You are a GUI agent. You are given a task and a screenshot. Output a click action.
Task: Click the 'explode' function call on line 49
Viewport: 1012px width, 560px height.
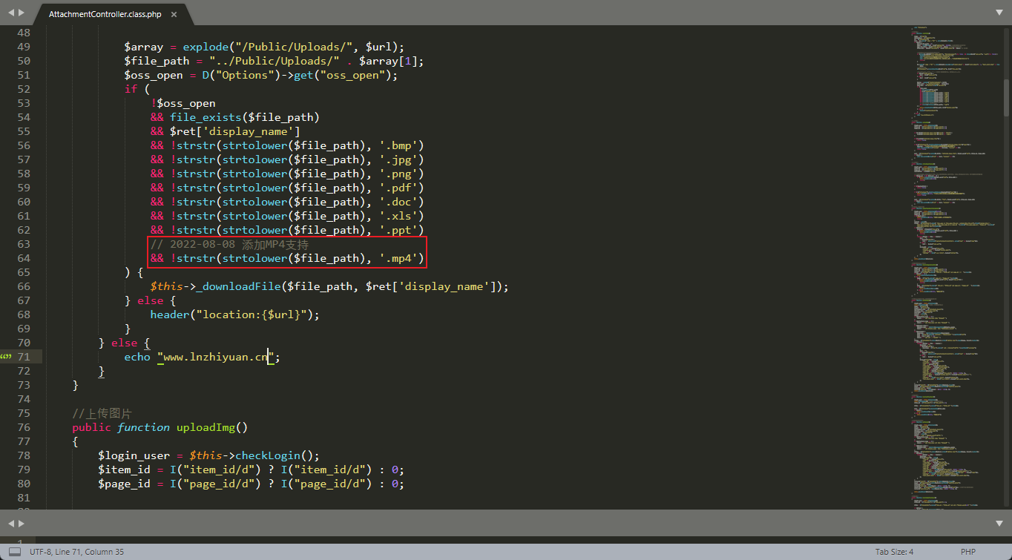coord(206,47)
